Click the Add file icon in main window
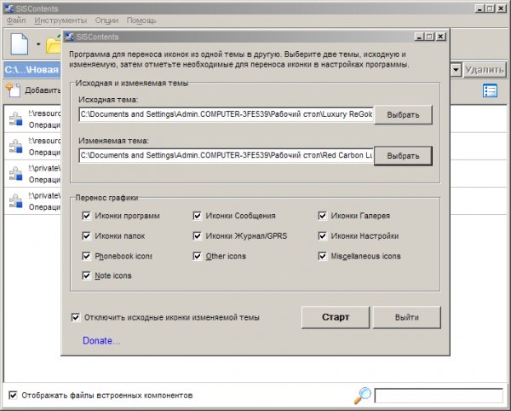Screen dimensions: 511x411 (13, 90)
